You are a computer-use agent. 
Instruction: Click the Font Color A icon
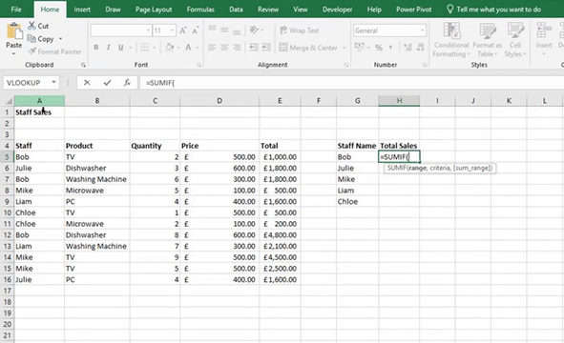(x=188, y=47)
